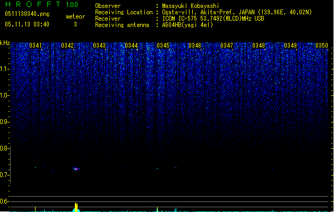Click the 0345 time marker
The height and width of the screenshot is (212, 334).
point(163,45)
